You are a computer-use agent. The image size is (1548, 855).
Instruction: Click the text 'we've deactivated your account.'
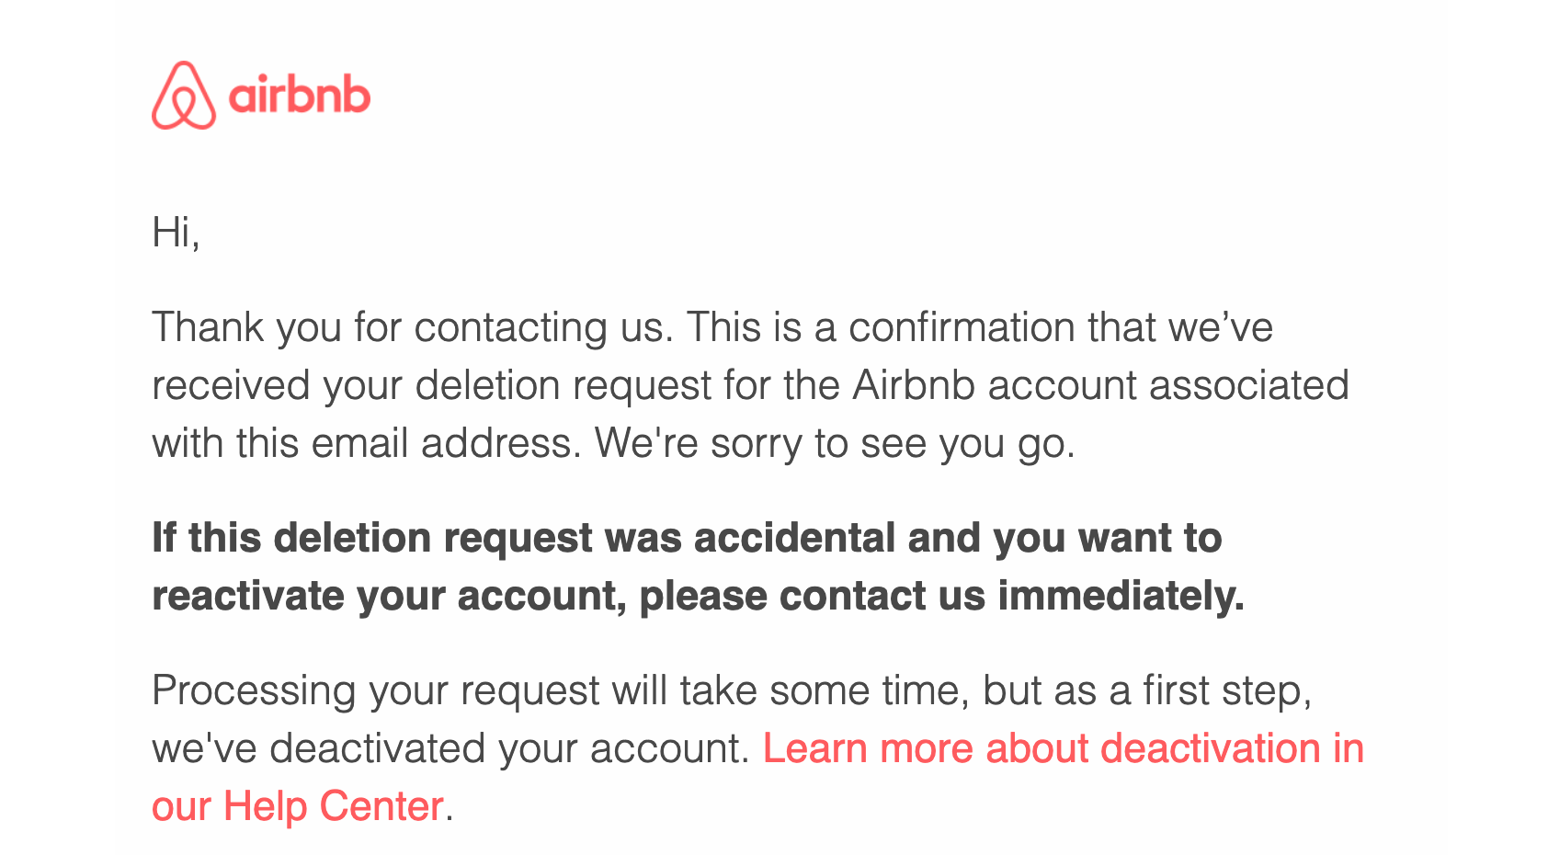click(x=451, y=748)
